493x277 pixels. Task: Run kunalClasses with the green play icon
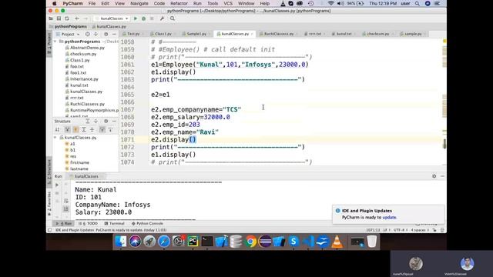[136, 18]
